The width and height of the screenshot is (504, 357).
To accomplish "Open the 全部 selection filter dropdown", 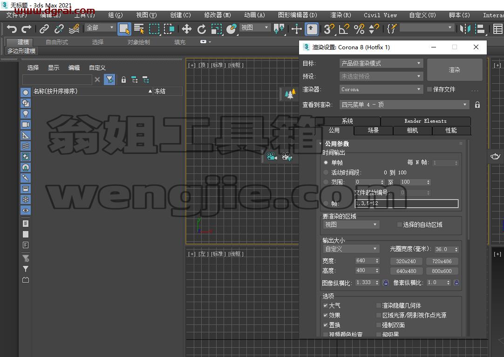I will pos(100,28).
